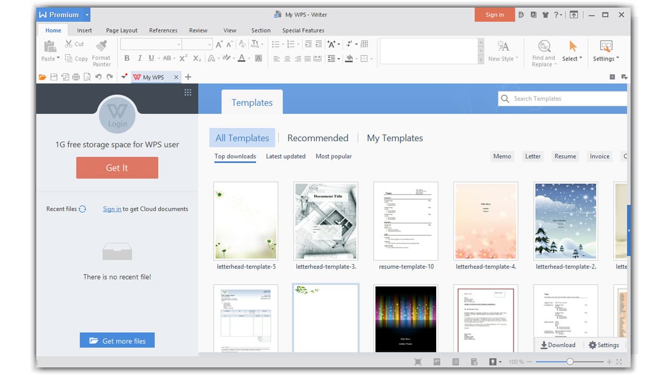The height and width of the screenshot is (375, 667).
Task: Open the letterhead-template-5 thumbnail
Action: (245, 221)
